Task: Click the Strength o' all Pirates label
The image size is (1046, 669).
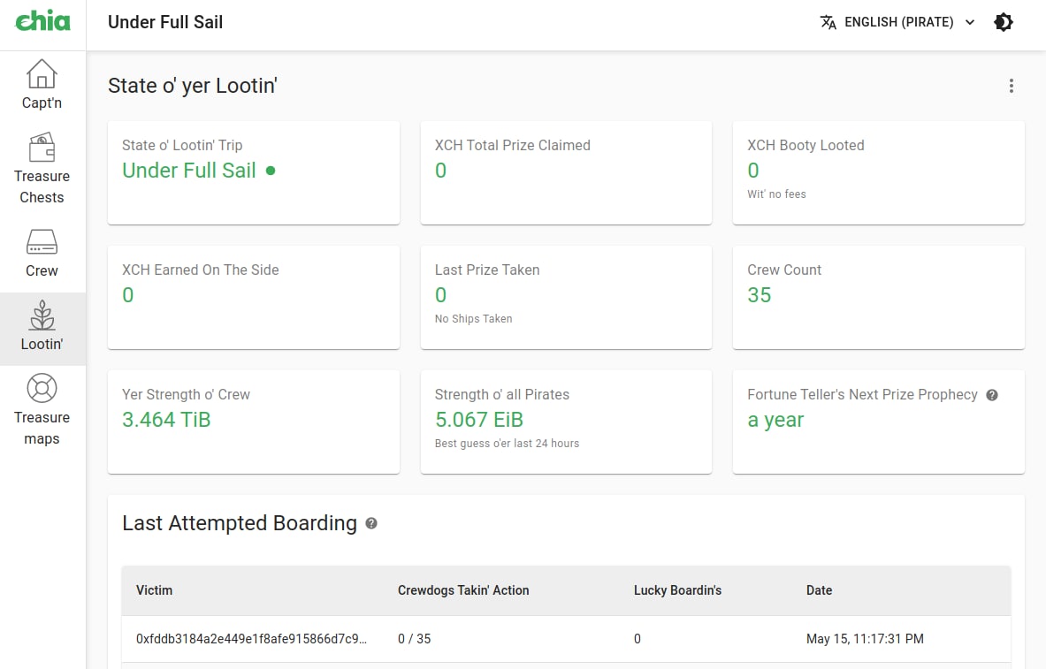Action: click(x=501, y=395)
